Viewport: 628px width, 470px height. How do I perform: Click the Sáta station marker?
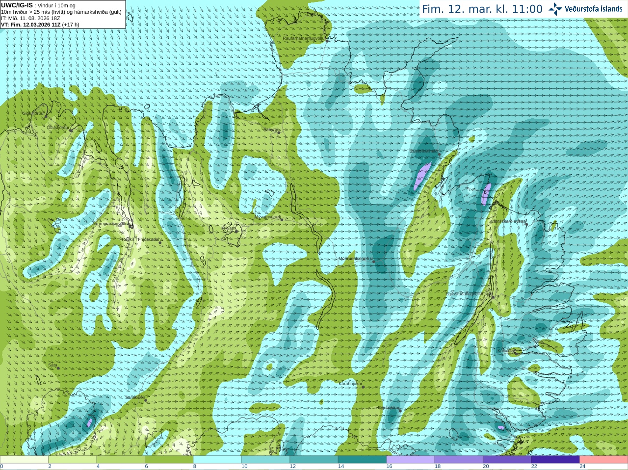(x=58, y=368)
